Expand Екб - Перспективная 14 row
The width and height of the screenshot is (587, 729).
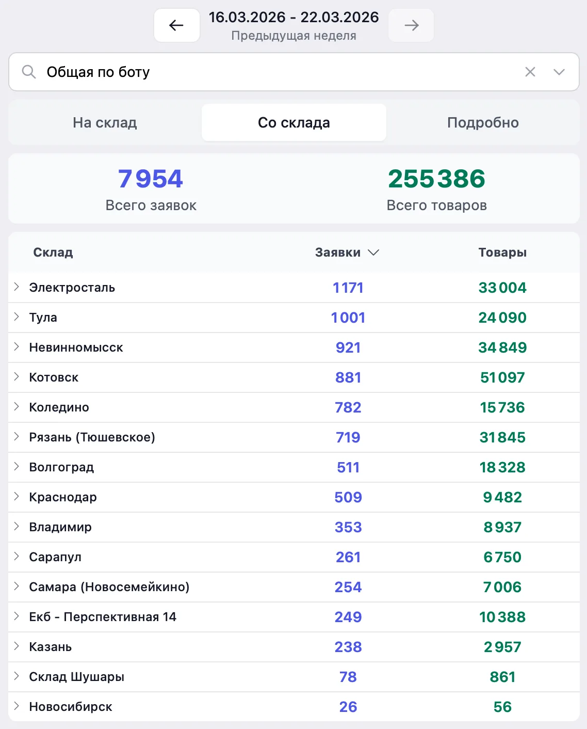click(x=17, y=616)
